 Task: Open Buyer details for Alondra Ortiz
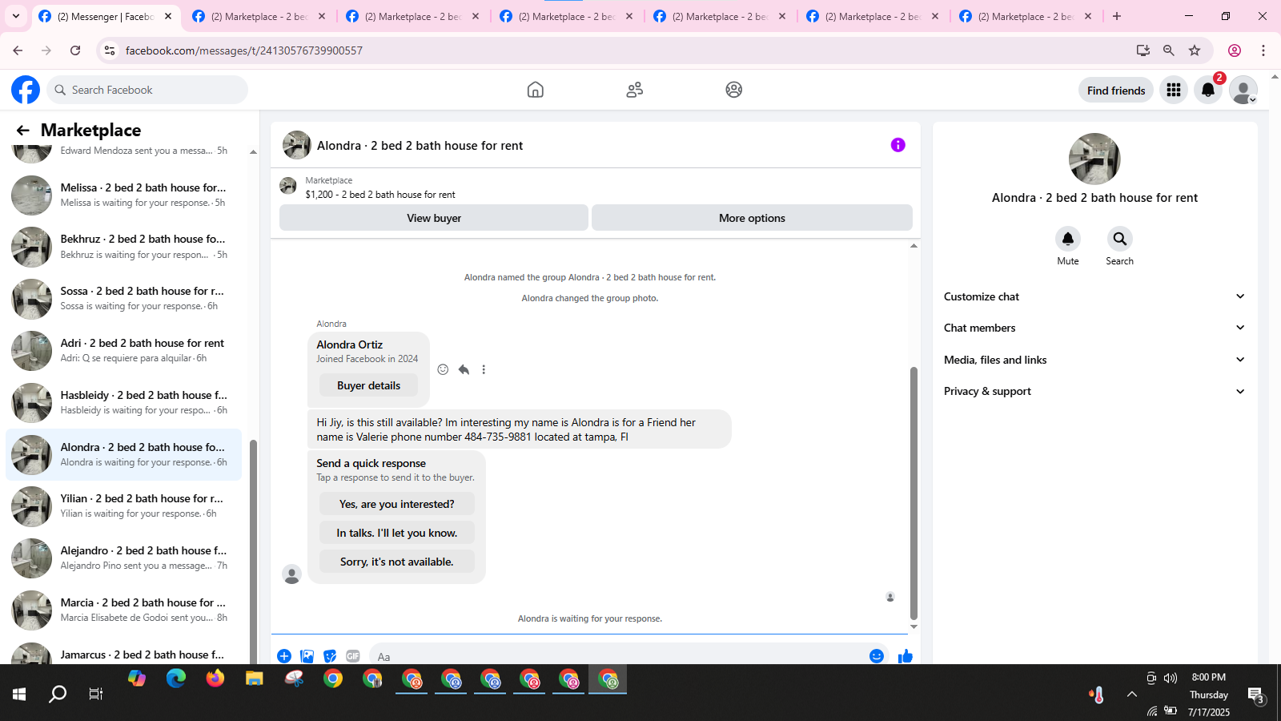tap(368, 385)
